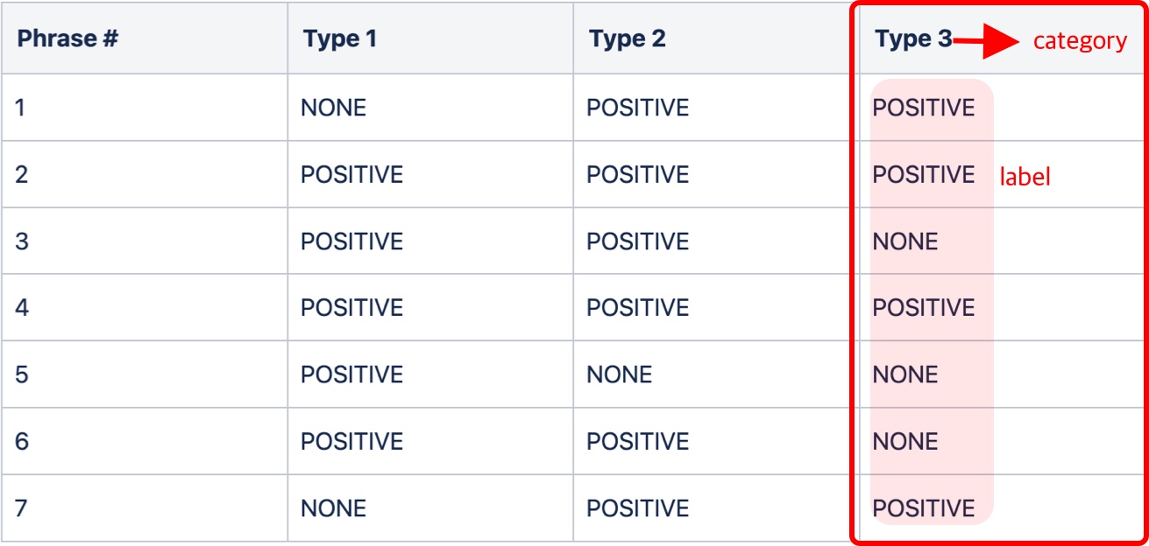Click Type 2 NONE cell in row 5
Viewport: 1149px width, 546px height.
(619, 374)
